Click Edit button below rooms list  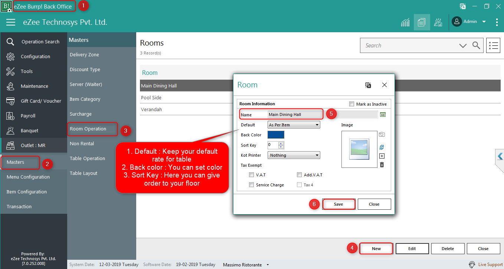pyautogui.click(x=412, y=249)
